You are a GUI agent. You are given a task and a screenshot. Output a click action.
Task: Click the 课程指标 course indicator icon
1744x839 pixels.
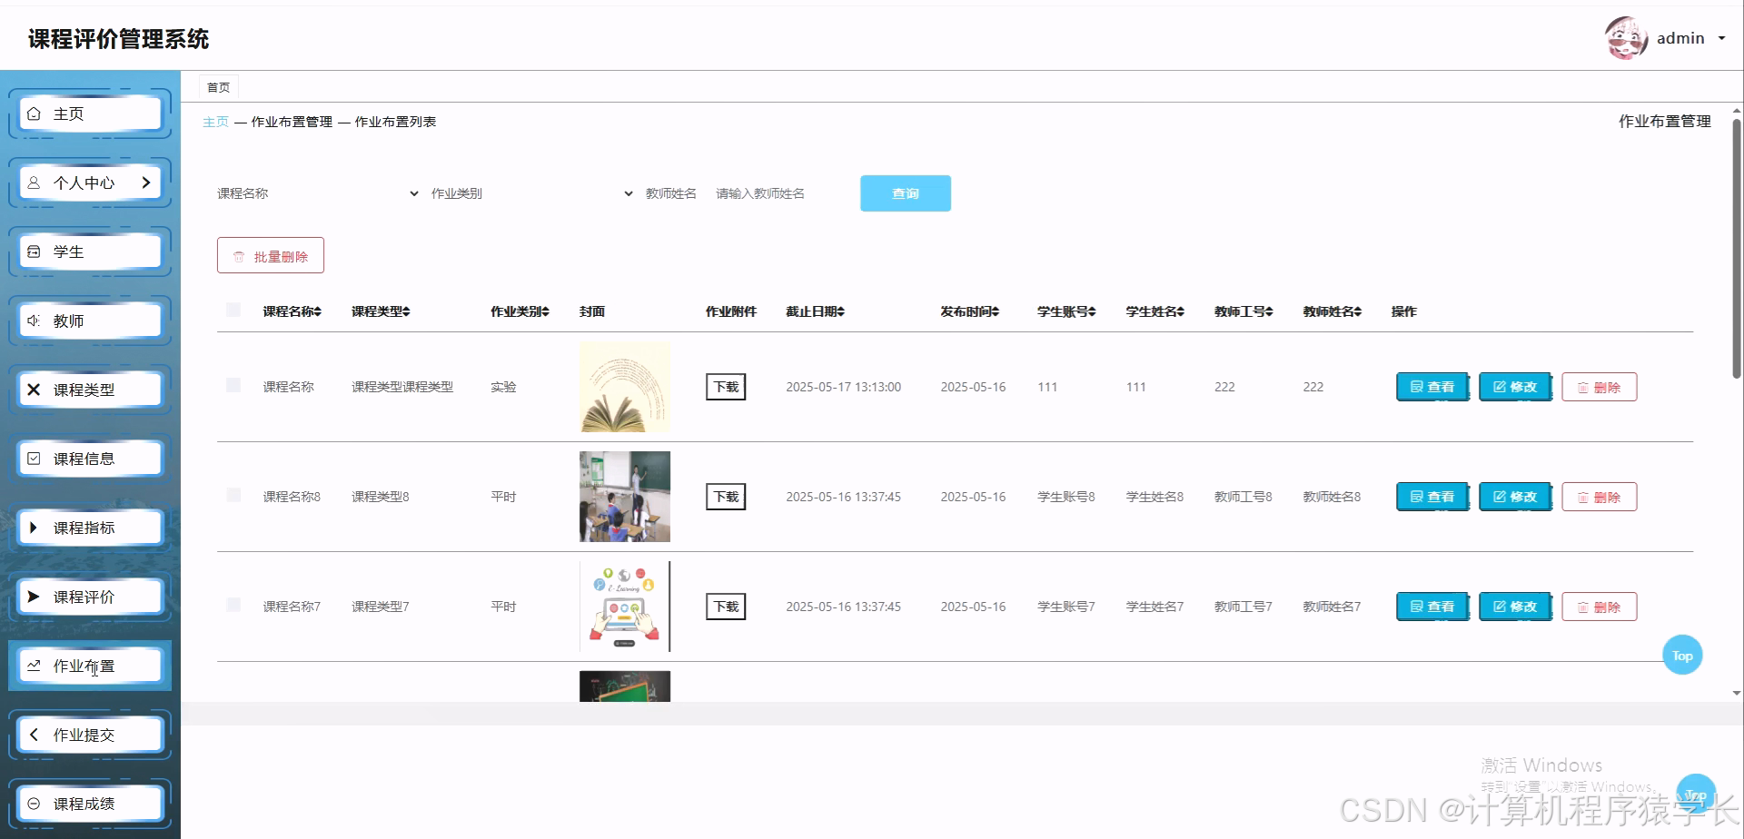coord(34,527)
